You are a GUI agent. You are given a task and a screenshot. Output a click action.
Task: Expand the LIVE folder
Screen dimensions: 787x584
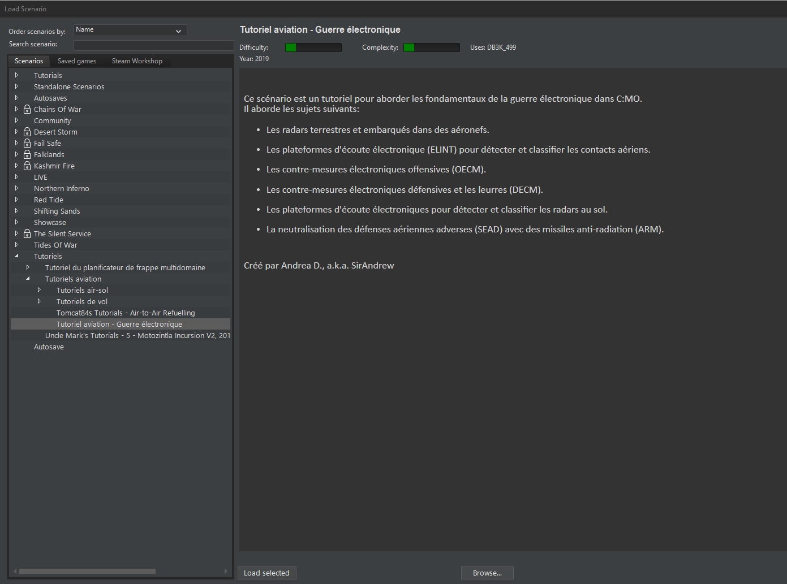pyautogui.click(x=16, y=177)
